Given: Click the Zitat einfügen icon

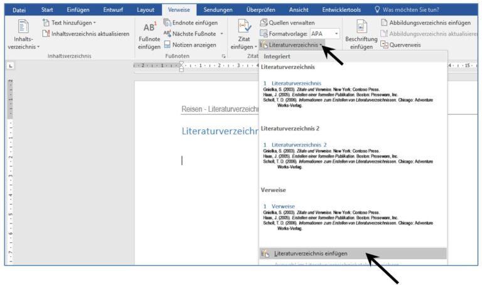Looking at the screenshot, I should tap(245, 26).
